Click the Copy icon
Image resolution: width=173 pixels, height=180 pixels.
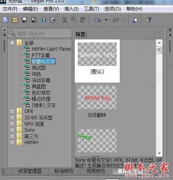click(x=74, y=20)
